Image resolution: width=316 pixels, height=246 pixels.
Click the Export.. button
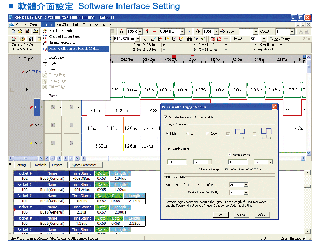[58, 165]
